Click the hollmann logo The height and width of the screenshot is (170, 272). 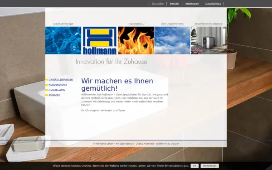click(100, 40)
